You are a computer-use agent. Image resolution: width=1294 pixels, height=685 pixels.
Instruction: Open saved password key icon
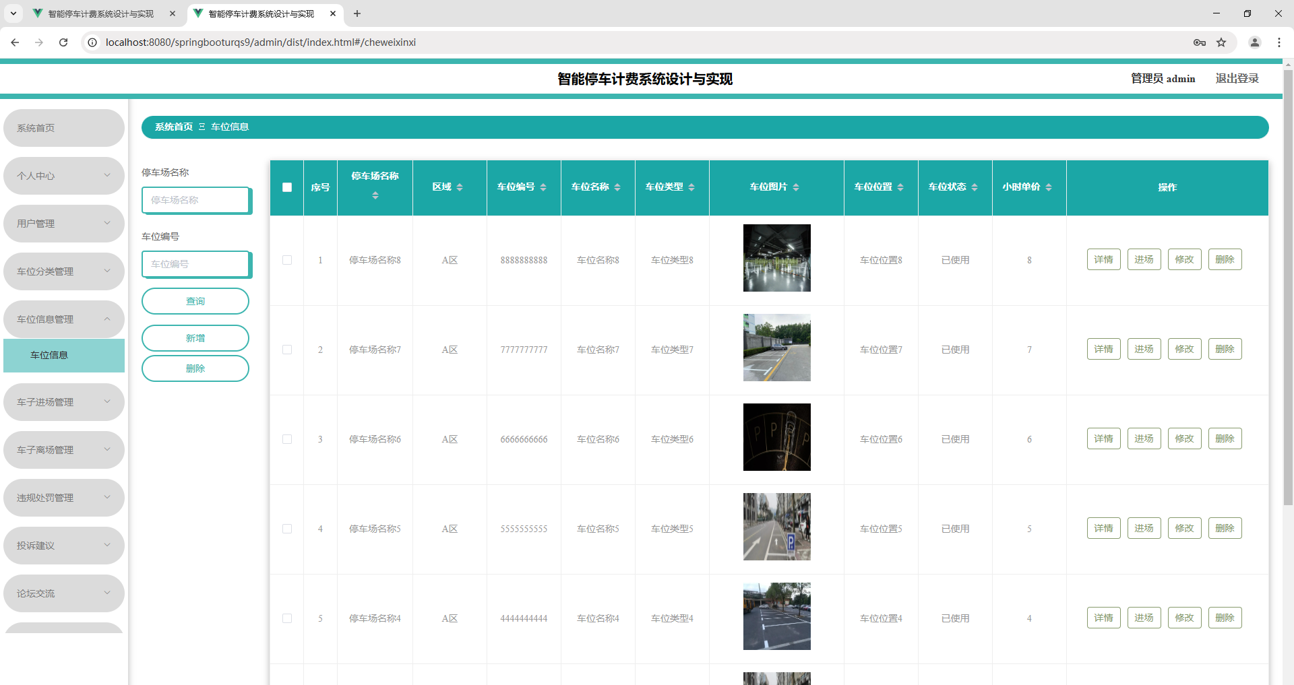(x=1200, y=42)
